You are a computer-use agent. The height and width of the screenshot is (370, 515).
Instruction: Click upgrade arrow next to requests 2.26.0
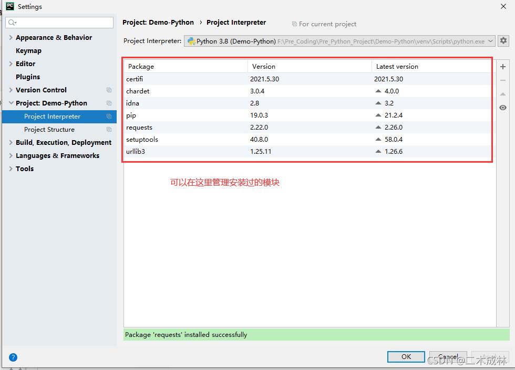click(378, 127)
